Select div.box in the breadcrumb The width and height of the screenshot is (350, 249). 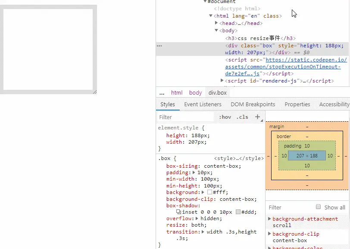[217, 92]
